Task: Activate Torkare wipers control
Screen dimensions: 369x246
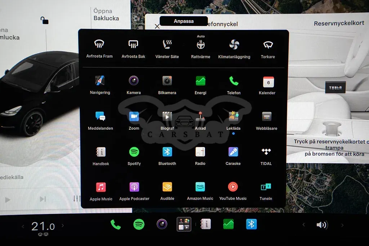Action: [x=268, y=49]
